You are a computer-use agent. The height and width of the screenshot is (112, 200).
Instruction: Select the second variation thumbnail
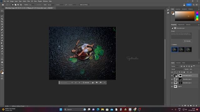[181, 49]
